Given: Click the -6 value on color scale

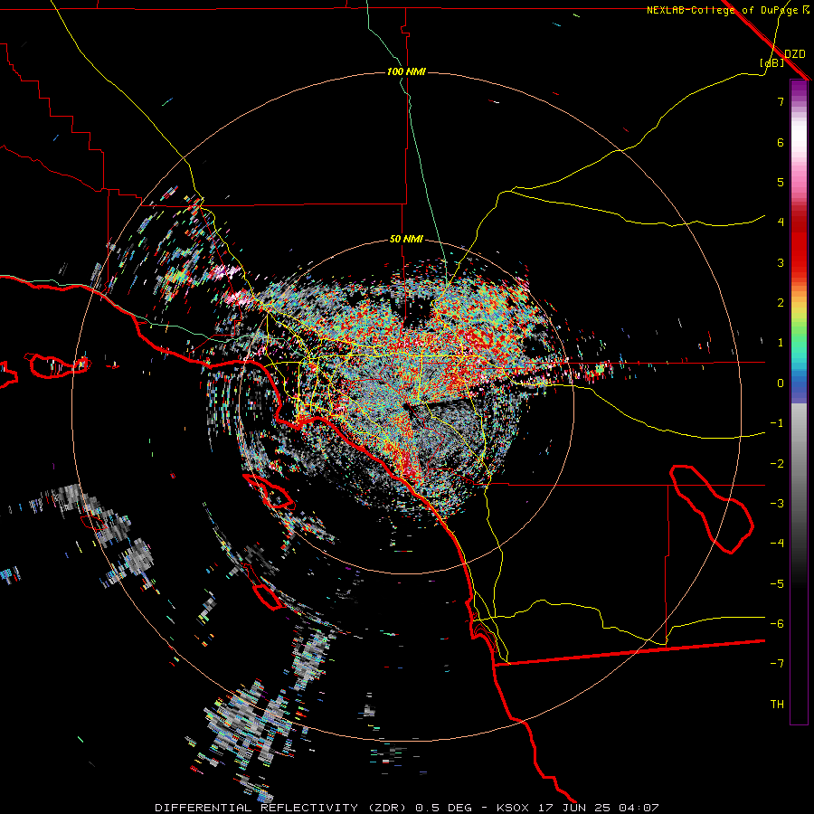Looking at the screenshot, I should pyautogui.click(x=777, y=624).
